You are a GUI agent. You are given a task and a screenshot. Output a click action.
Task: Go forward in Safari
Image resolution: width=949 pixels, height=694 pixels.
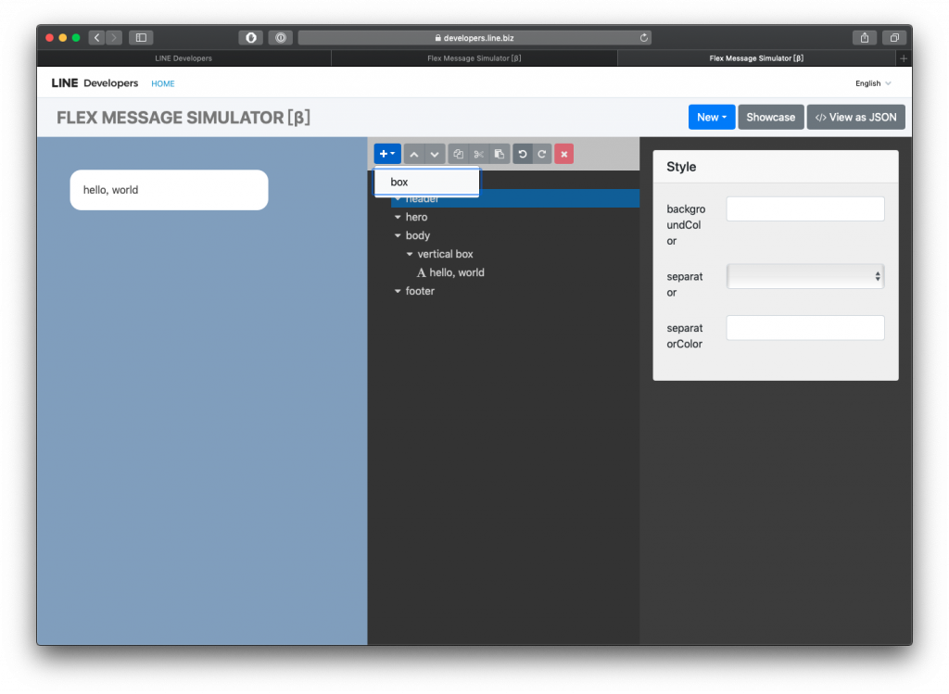click(x=114, y=37)
